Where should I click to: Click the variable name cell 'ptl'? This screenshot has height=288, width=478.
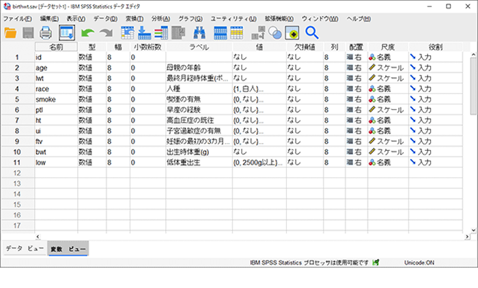point(56,110)
